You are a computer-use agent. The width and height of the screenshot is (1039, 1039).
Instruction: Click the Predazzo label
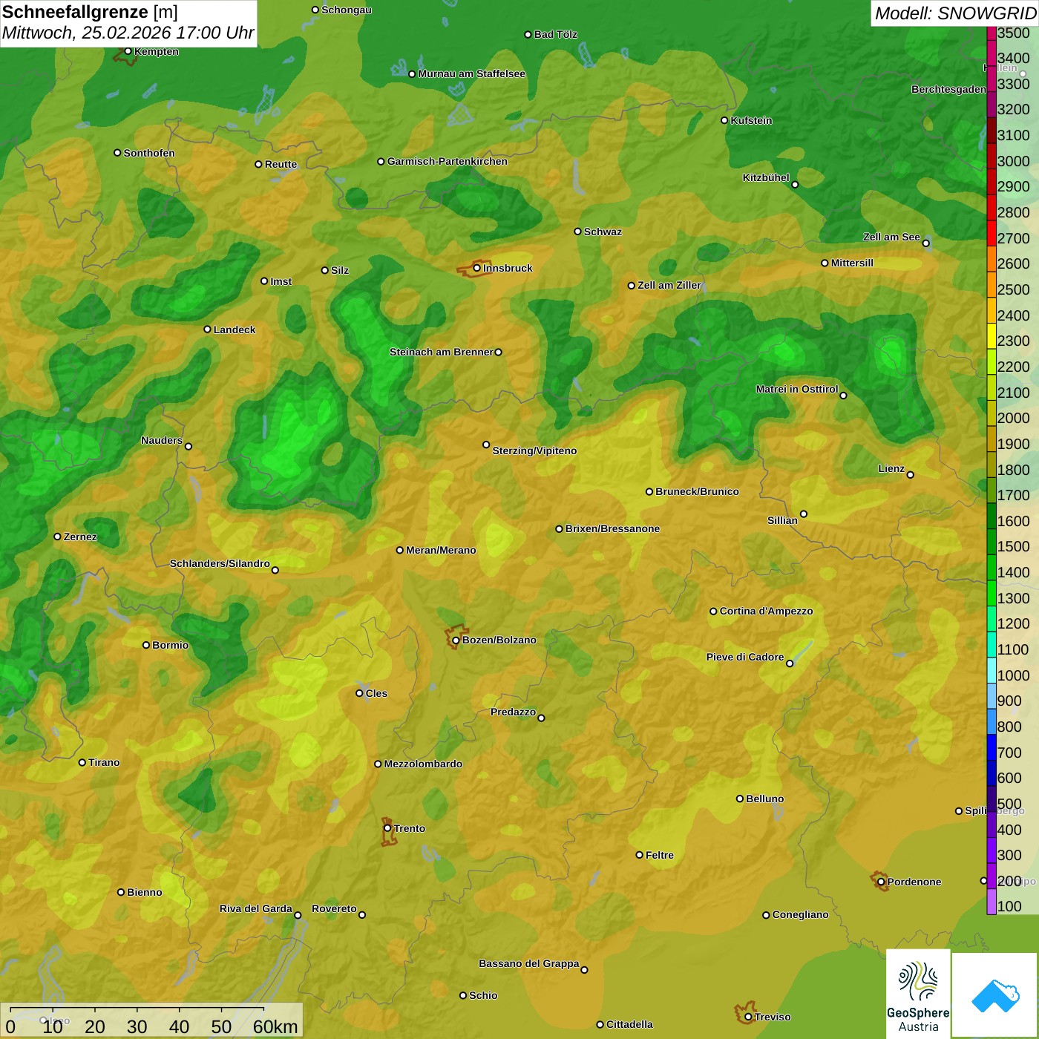pos(513,712)
